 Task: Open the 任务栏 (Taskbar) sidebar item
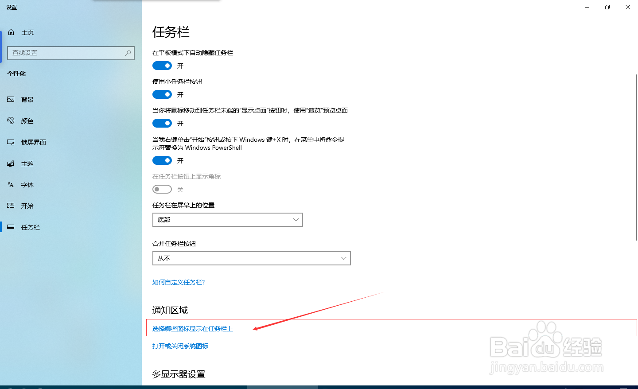click(x=30, y=227)
